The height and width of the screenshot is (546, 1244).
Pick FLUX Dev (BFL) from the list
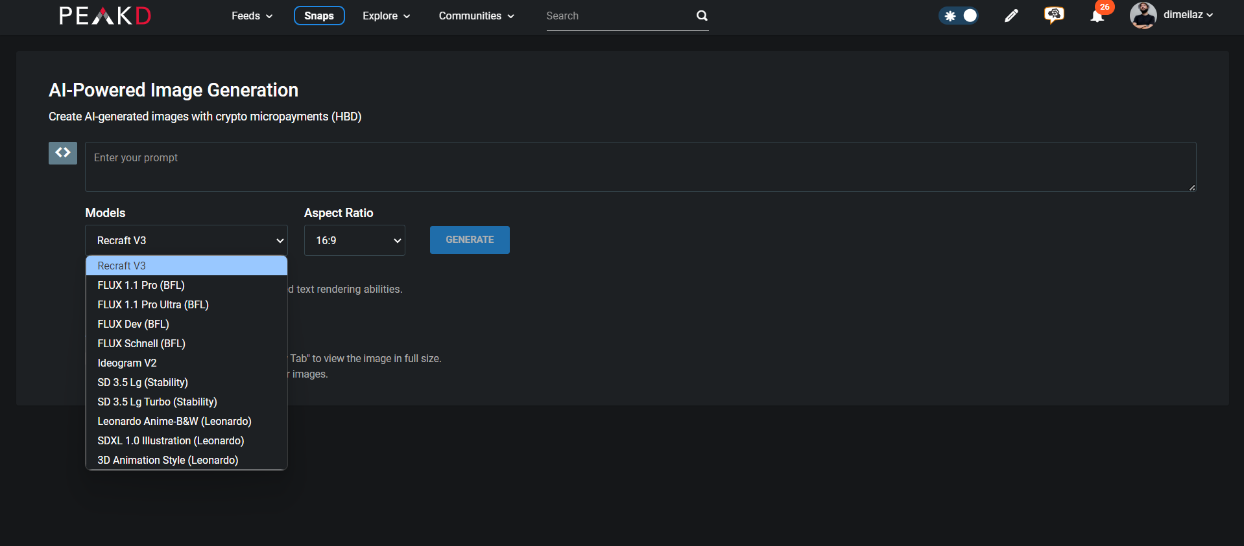186,324
